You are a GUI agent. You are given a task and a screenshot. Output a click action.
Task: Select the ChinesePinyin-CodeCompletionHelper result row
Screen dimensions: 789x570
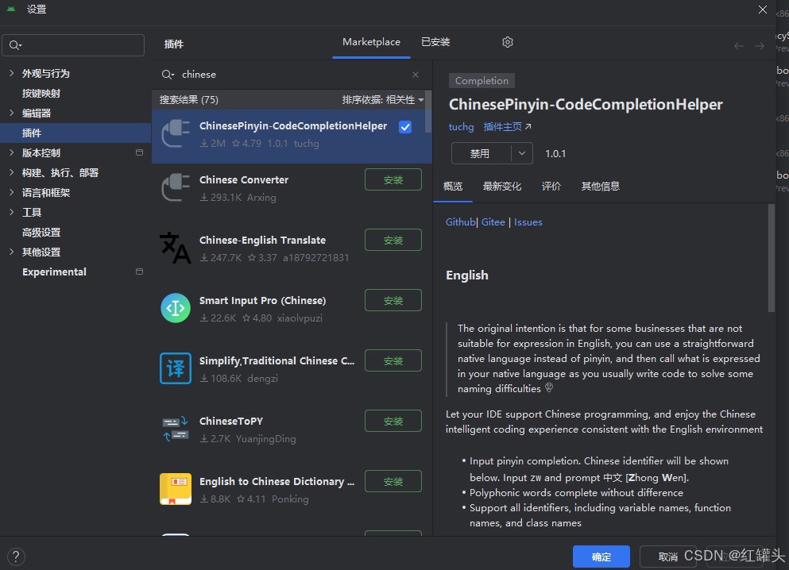pos(292,137)
